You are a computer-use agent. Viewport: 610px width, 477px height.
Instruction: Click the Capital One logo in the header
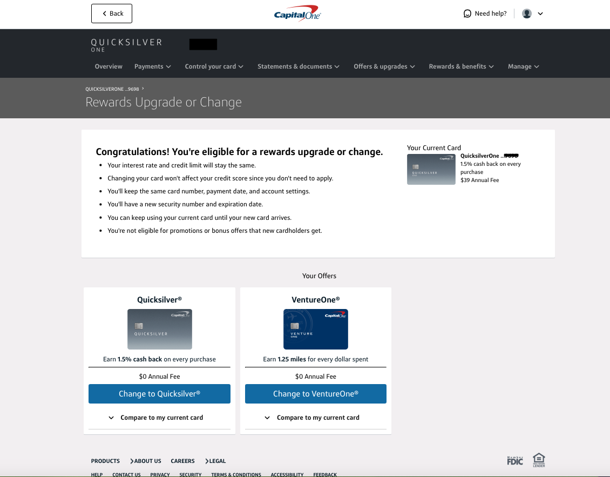click(296, 13)
